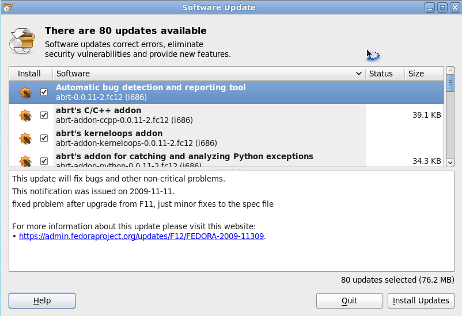Viewport: 462px width, 316px height.
Task: Click the update list scrollbar thumb
Action: tap(450, 84)
